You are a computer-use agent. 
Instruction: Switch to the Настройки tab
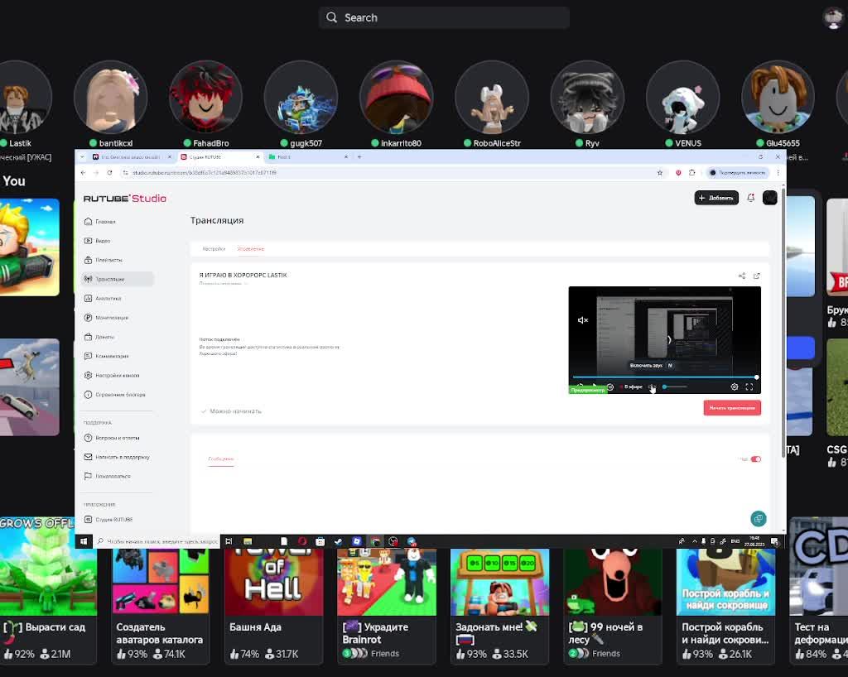pos(214,249)
